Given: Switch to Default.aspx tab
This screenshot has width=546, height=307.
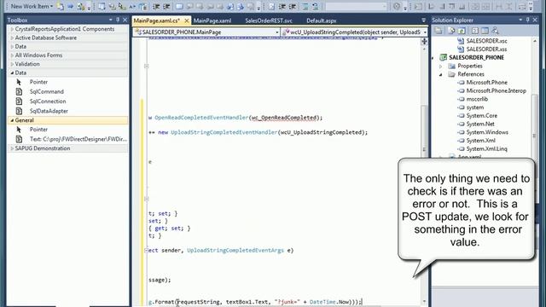Looking at the screenshot, I should (322, 20).
